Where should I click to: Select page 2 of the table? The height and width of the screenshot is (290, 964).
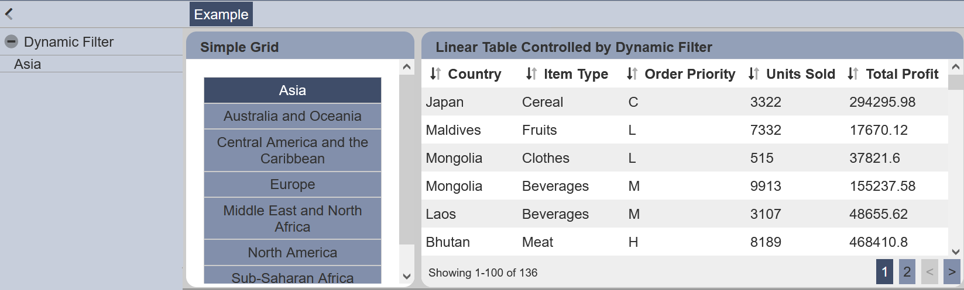[907, 272]
